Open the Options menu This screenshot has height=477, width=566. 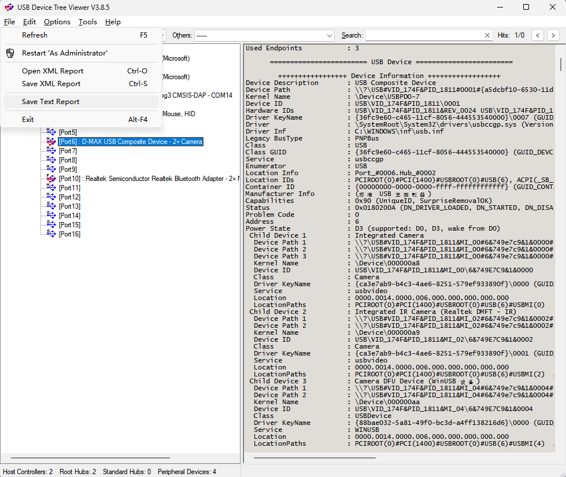tap(57, 22)
